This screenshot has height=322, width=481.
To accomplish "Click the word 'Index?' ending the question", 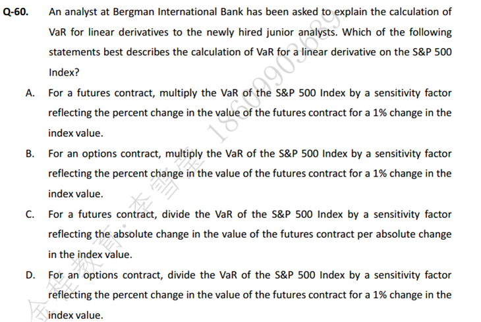I will tap(64, 72).
